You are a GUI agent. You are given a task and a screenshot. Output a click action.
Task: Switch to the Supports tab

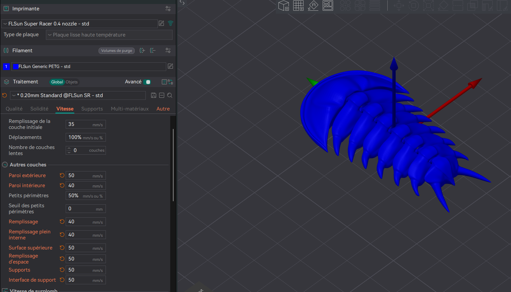click(92, 109)
